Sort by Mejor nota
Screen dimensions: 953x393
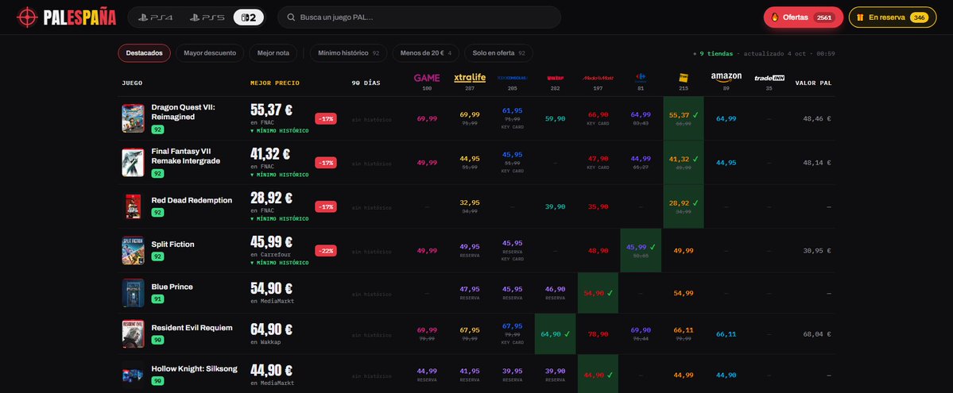273,53
